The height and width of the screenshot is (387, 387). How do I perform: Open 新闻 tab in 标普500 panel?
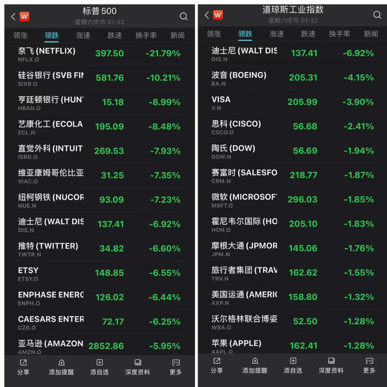177,35
